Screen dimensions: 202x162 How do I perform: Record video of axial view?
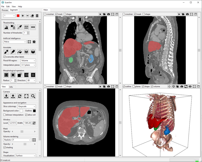104,87
